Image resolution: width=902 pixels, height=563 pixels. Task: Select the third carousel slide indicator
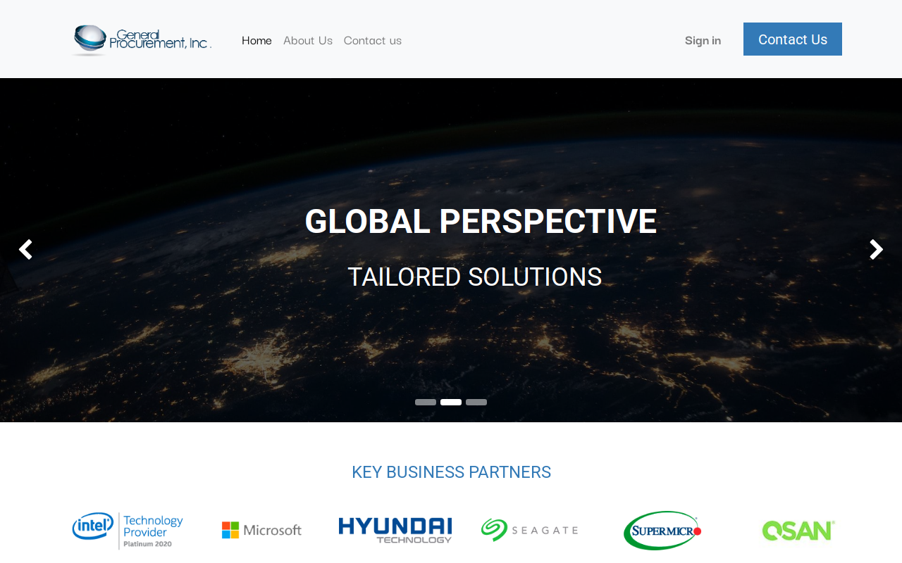476,403
